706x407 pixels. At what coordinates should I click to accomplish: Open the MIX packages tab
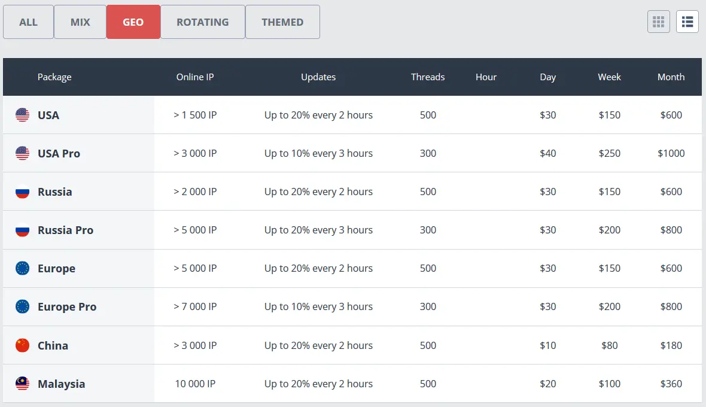[x=80, y=22]
